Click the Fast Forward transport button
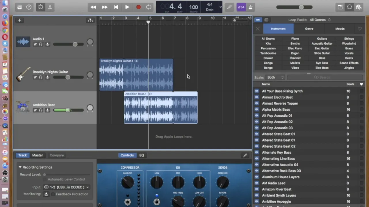369x207 pixels. (105, 7)
